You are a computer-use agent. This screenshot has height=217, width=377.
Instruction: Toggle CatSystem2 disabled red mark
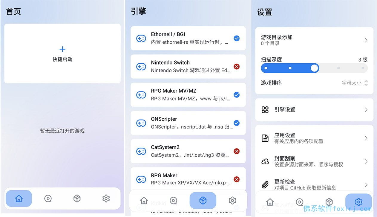237,151
